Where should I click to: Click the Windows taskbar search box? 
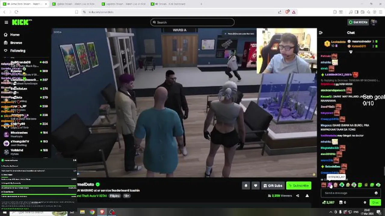[x=38, y=212]
